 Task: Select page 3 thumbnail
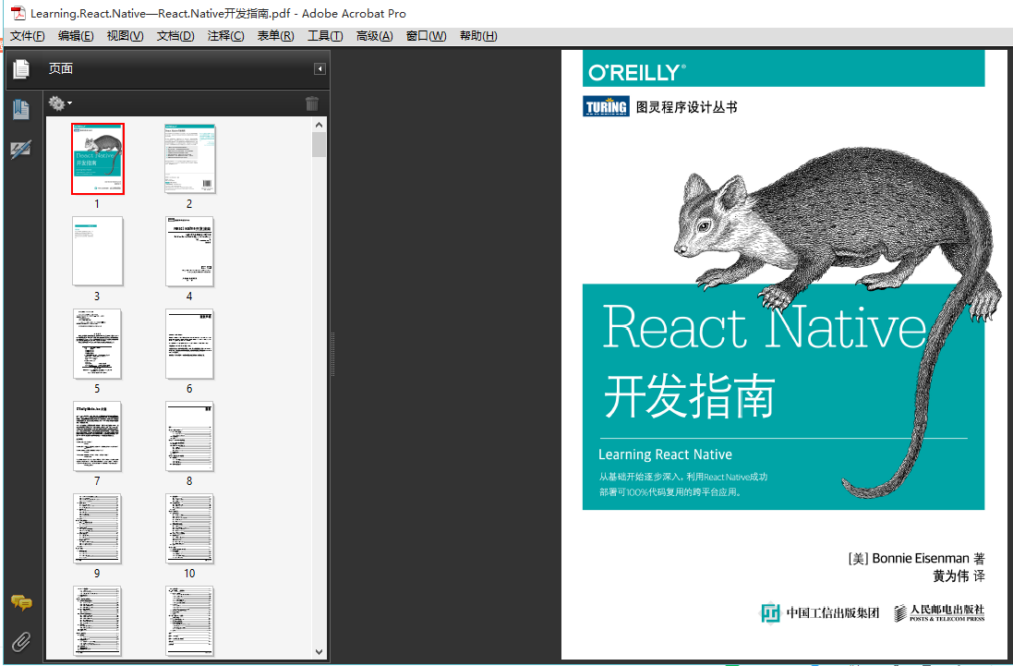98,251
